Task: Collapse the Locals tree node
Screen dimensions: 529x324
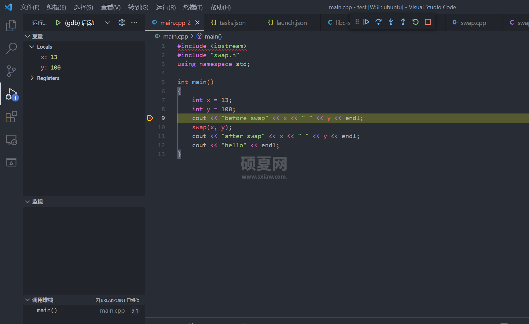Action: (32, 47)
